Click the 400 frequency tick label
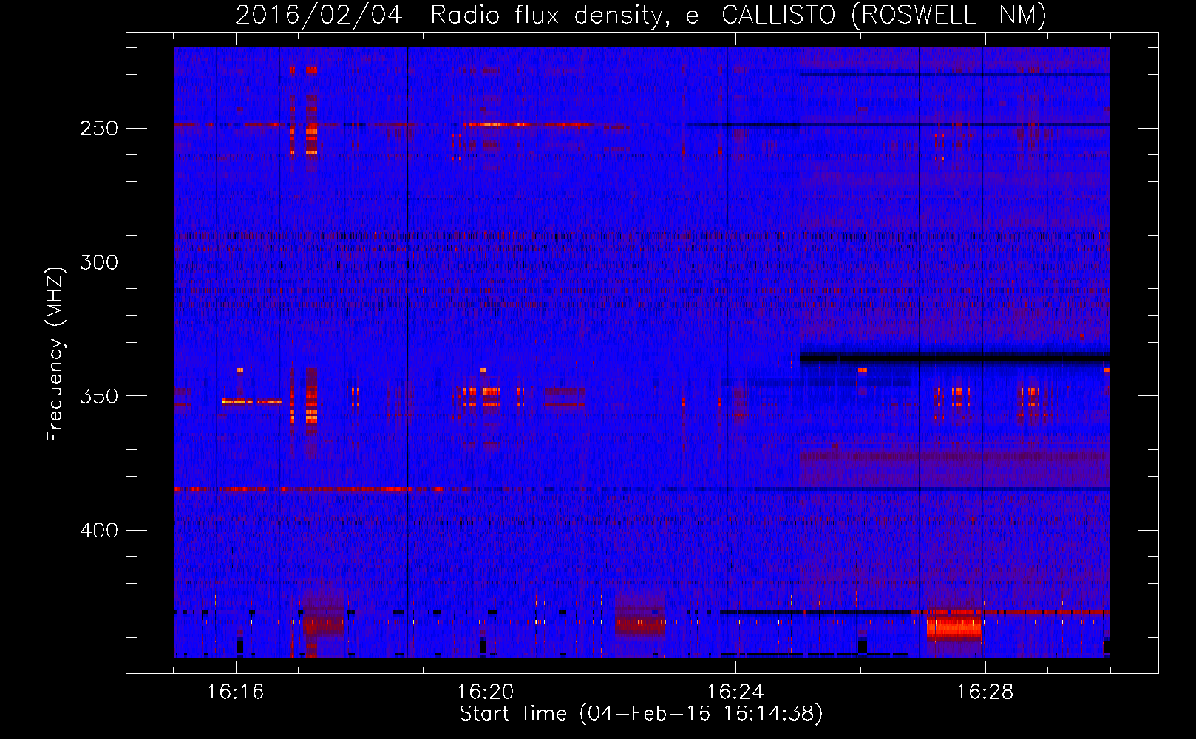The width and height of the screenshot is (1196, 739). pyautogui.click(x=99, y=531)
